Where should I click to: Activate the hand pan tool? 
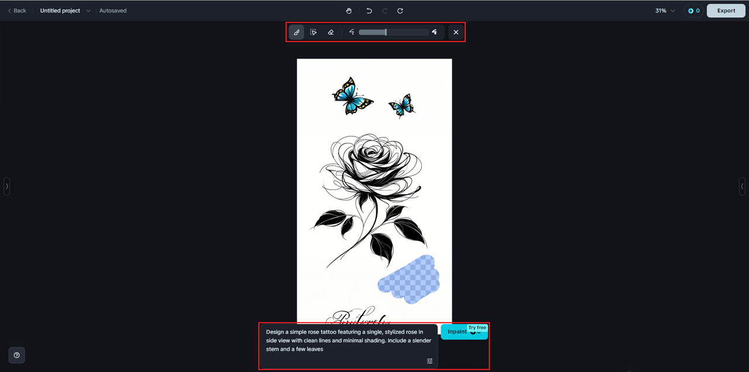point(349,11)
